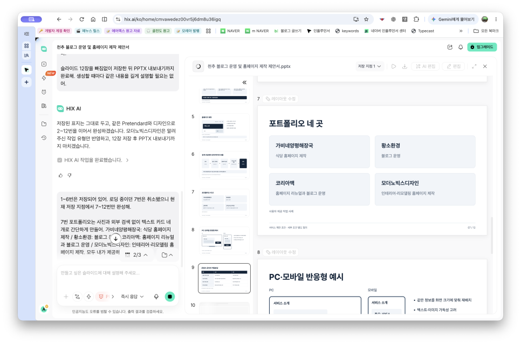
Task: Toggle browser vertical sidebar collapse icon
Action: click(26, 34)
